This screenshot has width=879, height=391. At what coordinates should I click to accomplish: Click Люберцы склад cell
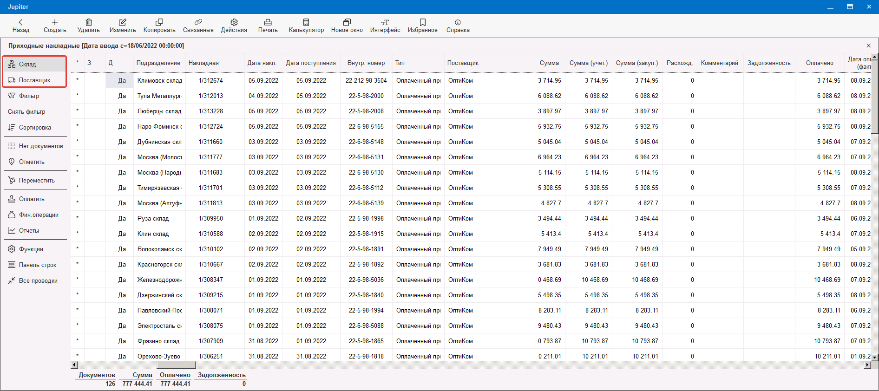(159, 111)
